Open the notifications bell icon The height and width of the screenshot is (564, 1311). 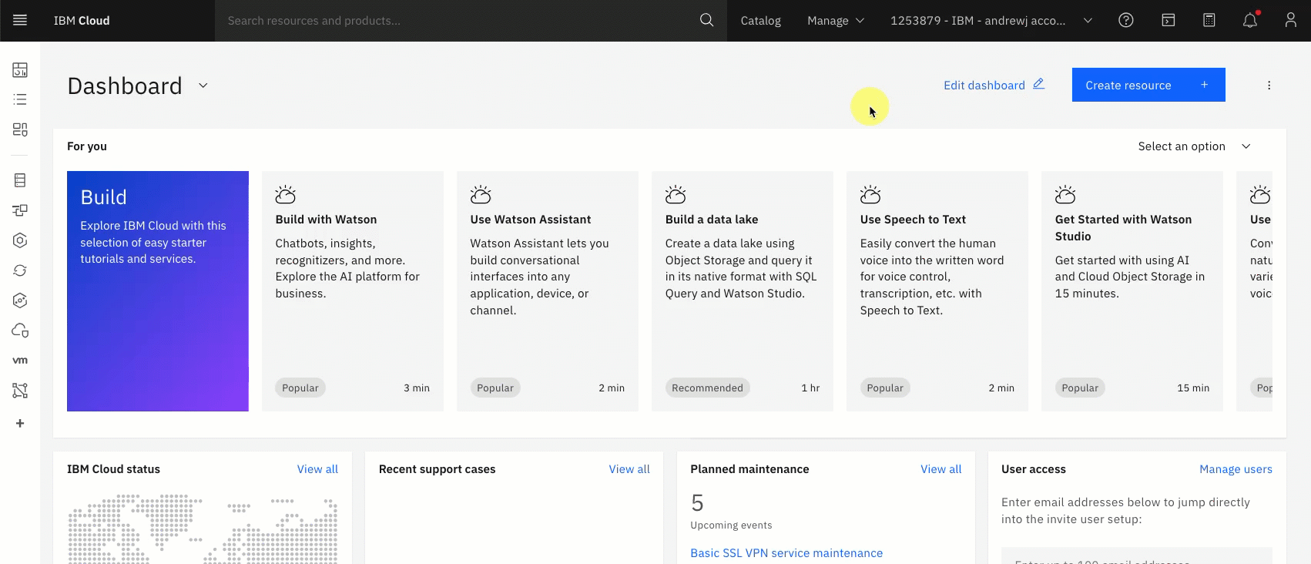click(1250, 20)
